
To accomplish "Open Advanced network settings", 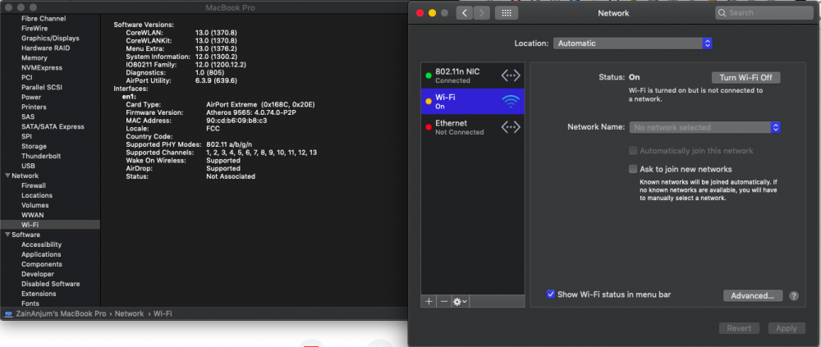I will pyautogui.click(x=752, y=295).
